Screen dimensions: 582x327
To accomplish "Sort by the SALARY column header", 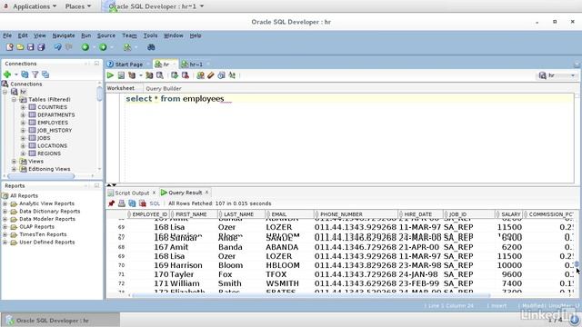I will [x=510, y=214].
